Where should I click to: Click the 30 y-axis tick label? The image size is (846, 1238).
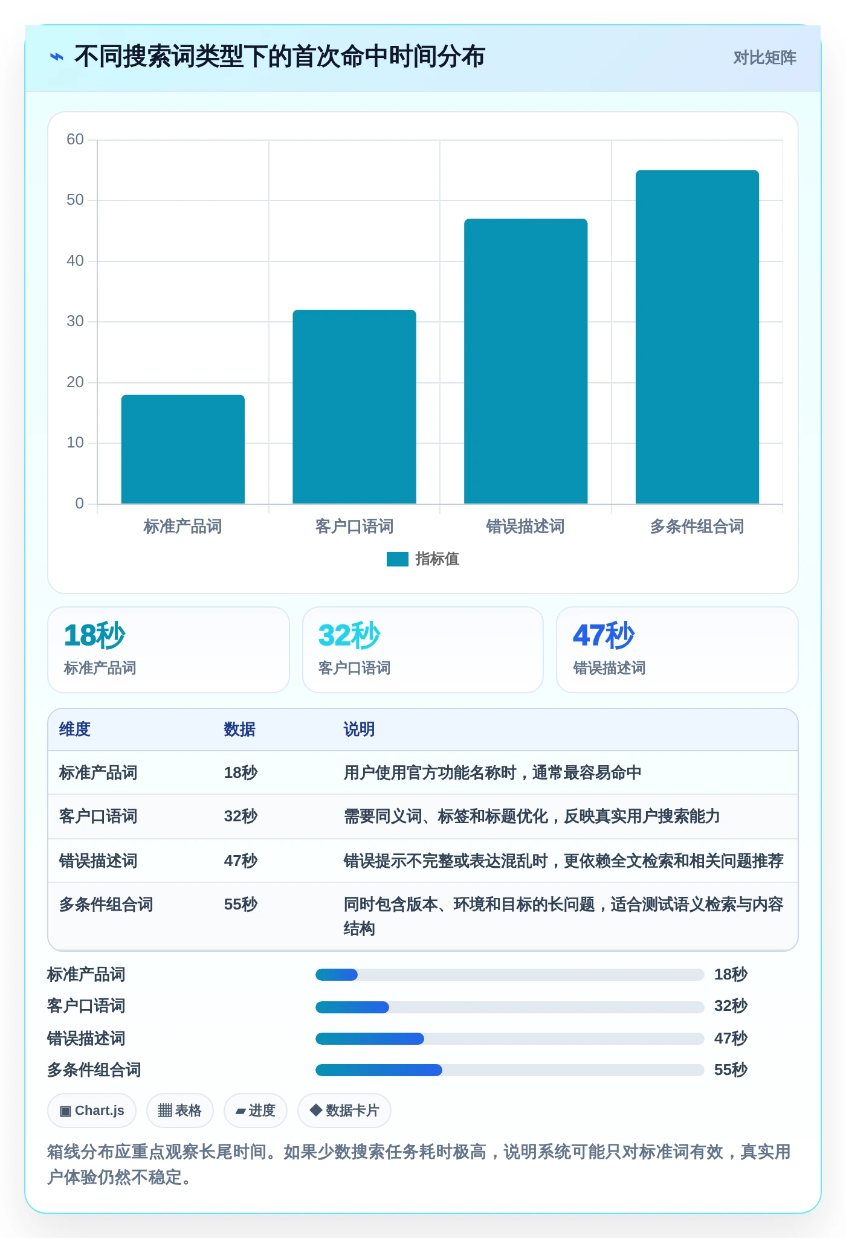click(75, 321)
